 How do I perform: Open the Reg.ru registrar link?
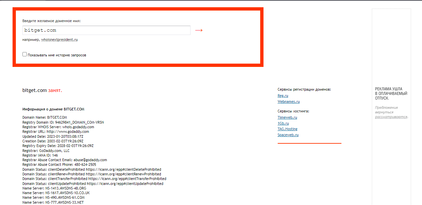283,96
